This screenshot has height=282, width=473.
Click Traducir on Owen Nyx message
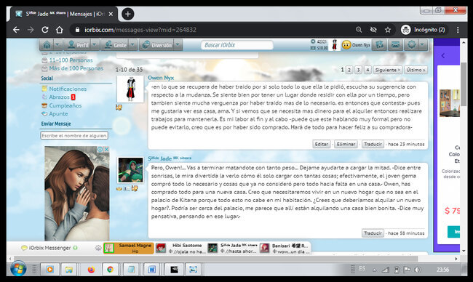pyautogui.click(x=373, y=145)
